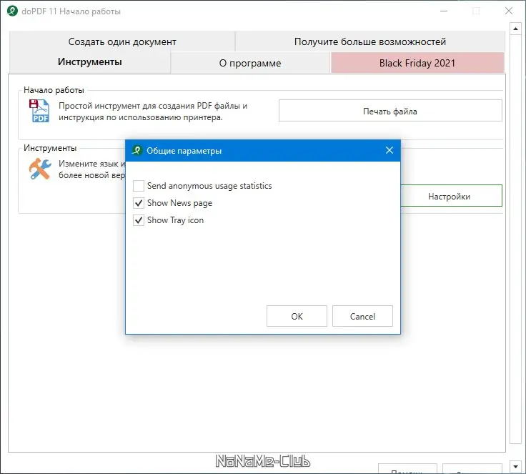The width and height of the screenshot is (526, 474).
Task: Click the PDF file icon
Action: pos(39,111)
